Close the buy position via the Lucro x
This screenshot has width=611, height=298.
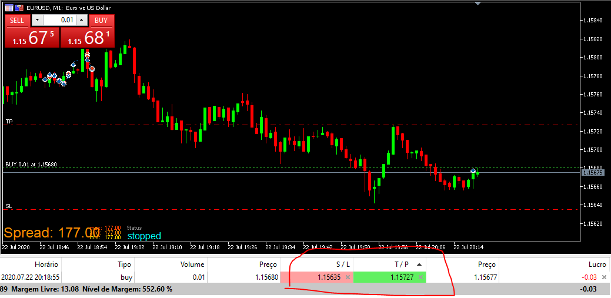point(604,277)
